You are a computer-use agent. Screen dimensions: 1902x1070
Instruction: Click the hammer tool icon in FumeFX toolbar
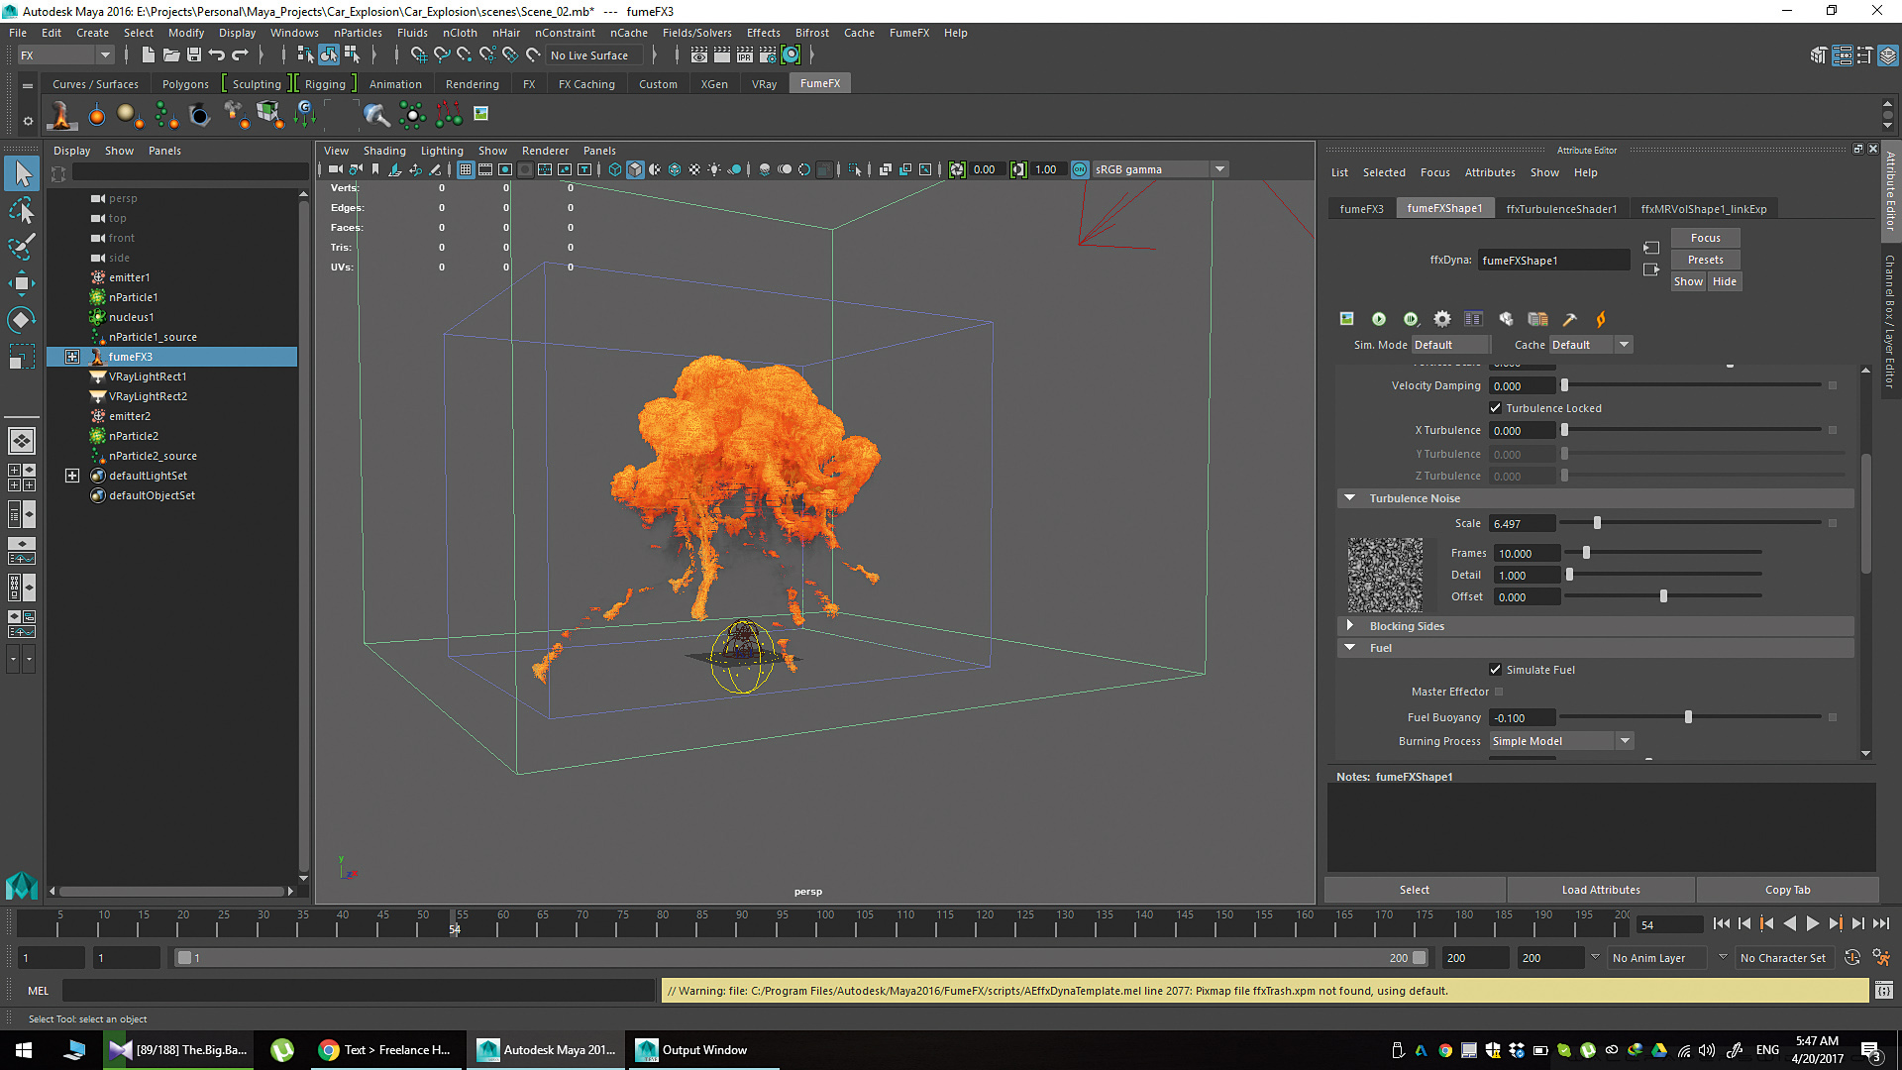[x=1569, y=319]
